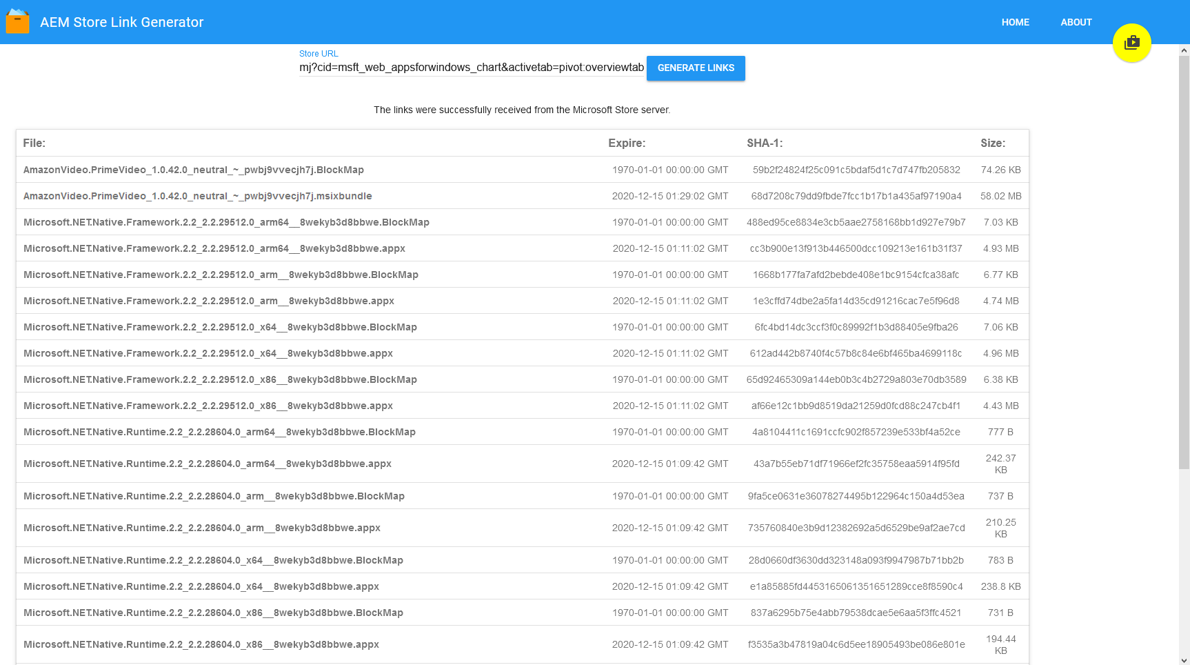
Task: Open NET.Native.Framework arm64 appx link
Action: point(214,248)
